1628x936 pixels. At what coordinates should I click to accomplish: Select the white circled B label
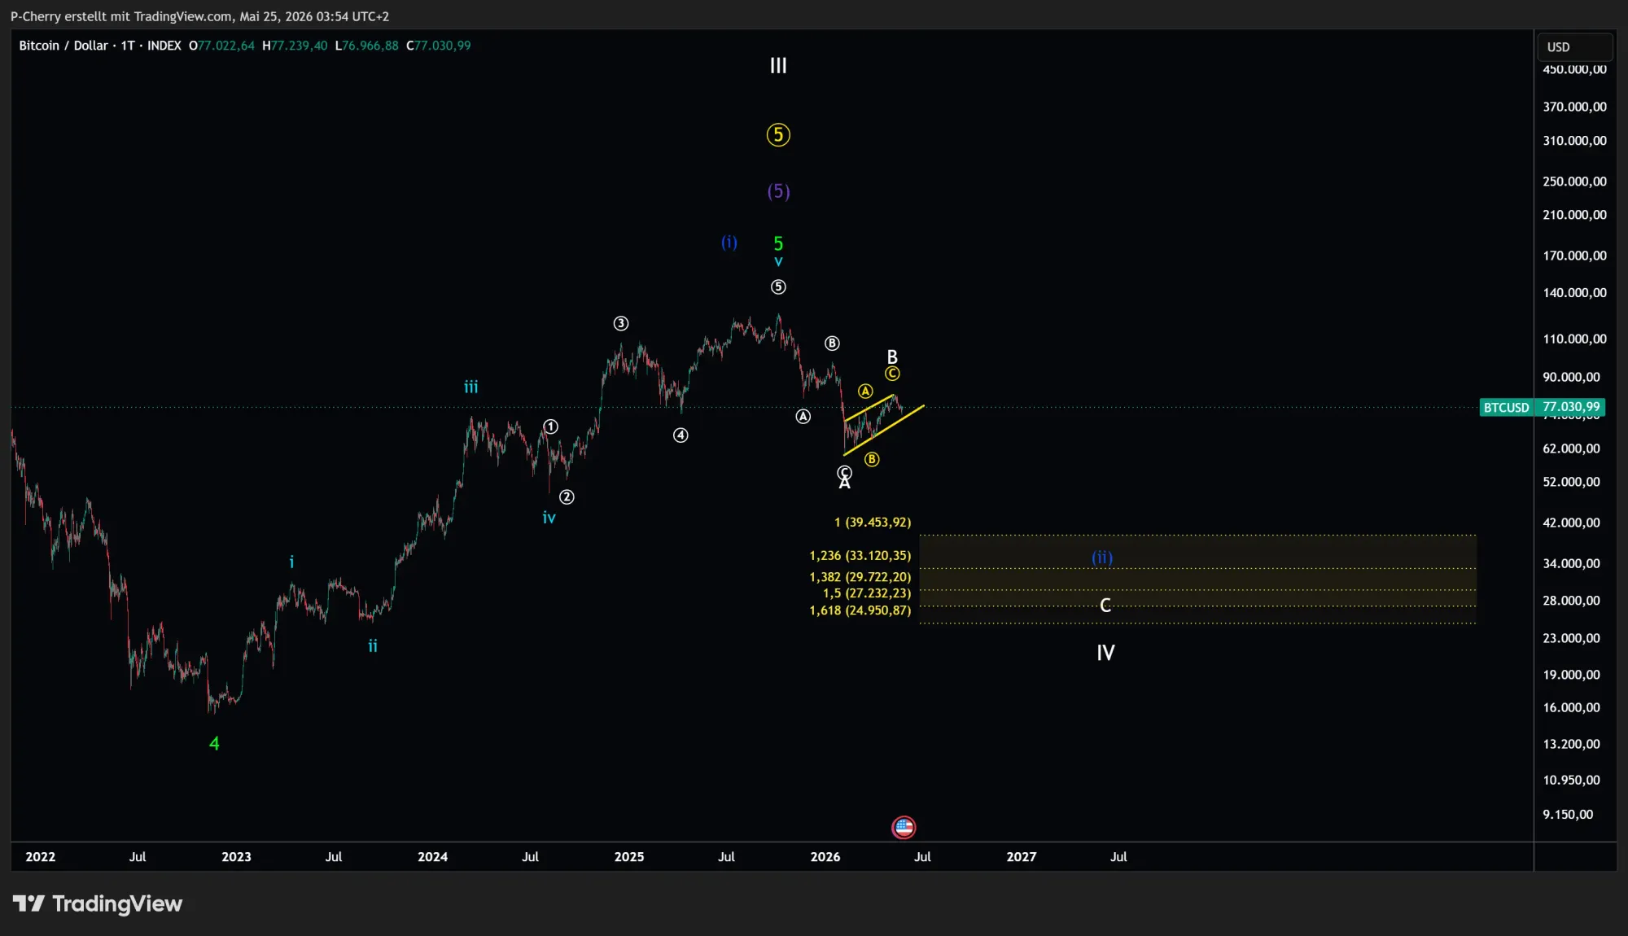point(832,343)
